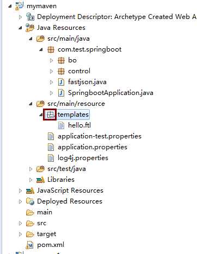Image resolution: width=197 pixels, height=254 pixels.
Task: Click the pom.xml file icon
Action: (x=30, y=245)
